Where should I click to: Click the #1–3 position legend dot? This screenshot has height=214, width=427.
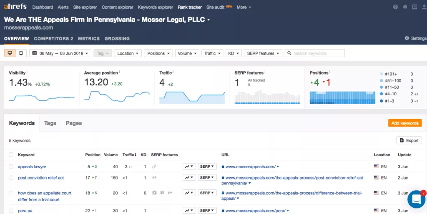point(381,101)
